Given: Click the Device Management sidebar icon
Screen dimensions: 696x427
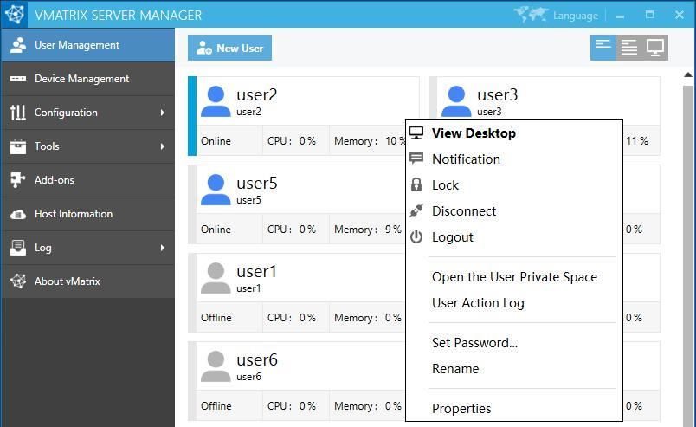Looking at the screenshot, I should pyautogui.click(x=18, y=79).
